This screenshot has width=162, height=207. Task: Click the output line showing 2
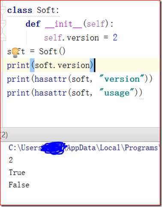pos(11,160)
